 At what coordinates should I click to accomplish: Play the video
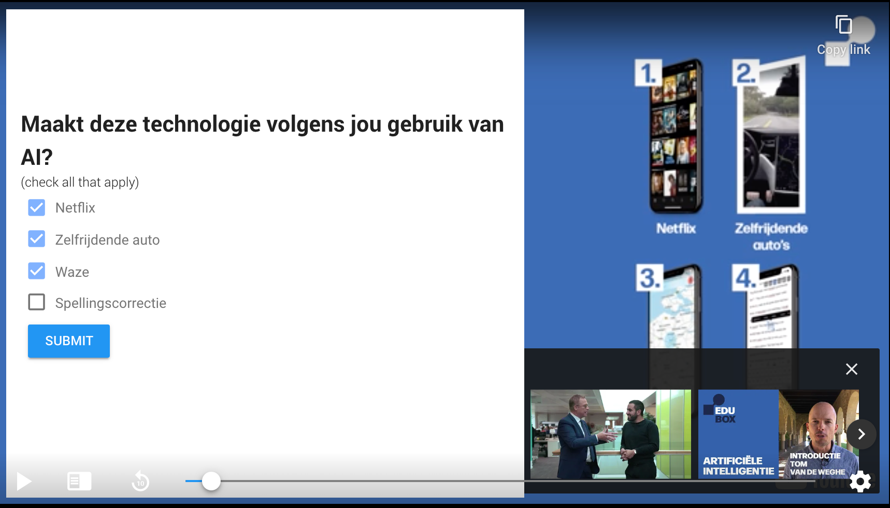coord(24,482)
